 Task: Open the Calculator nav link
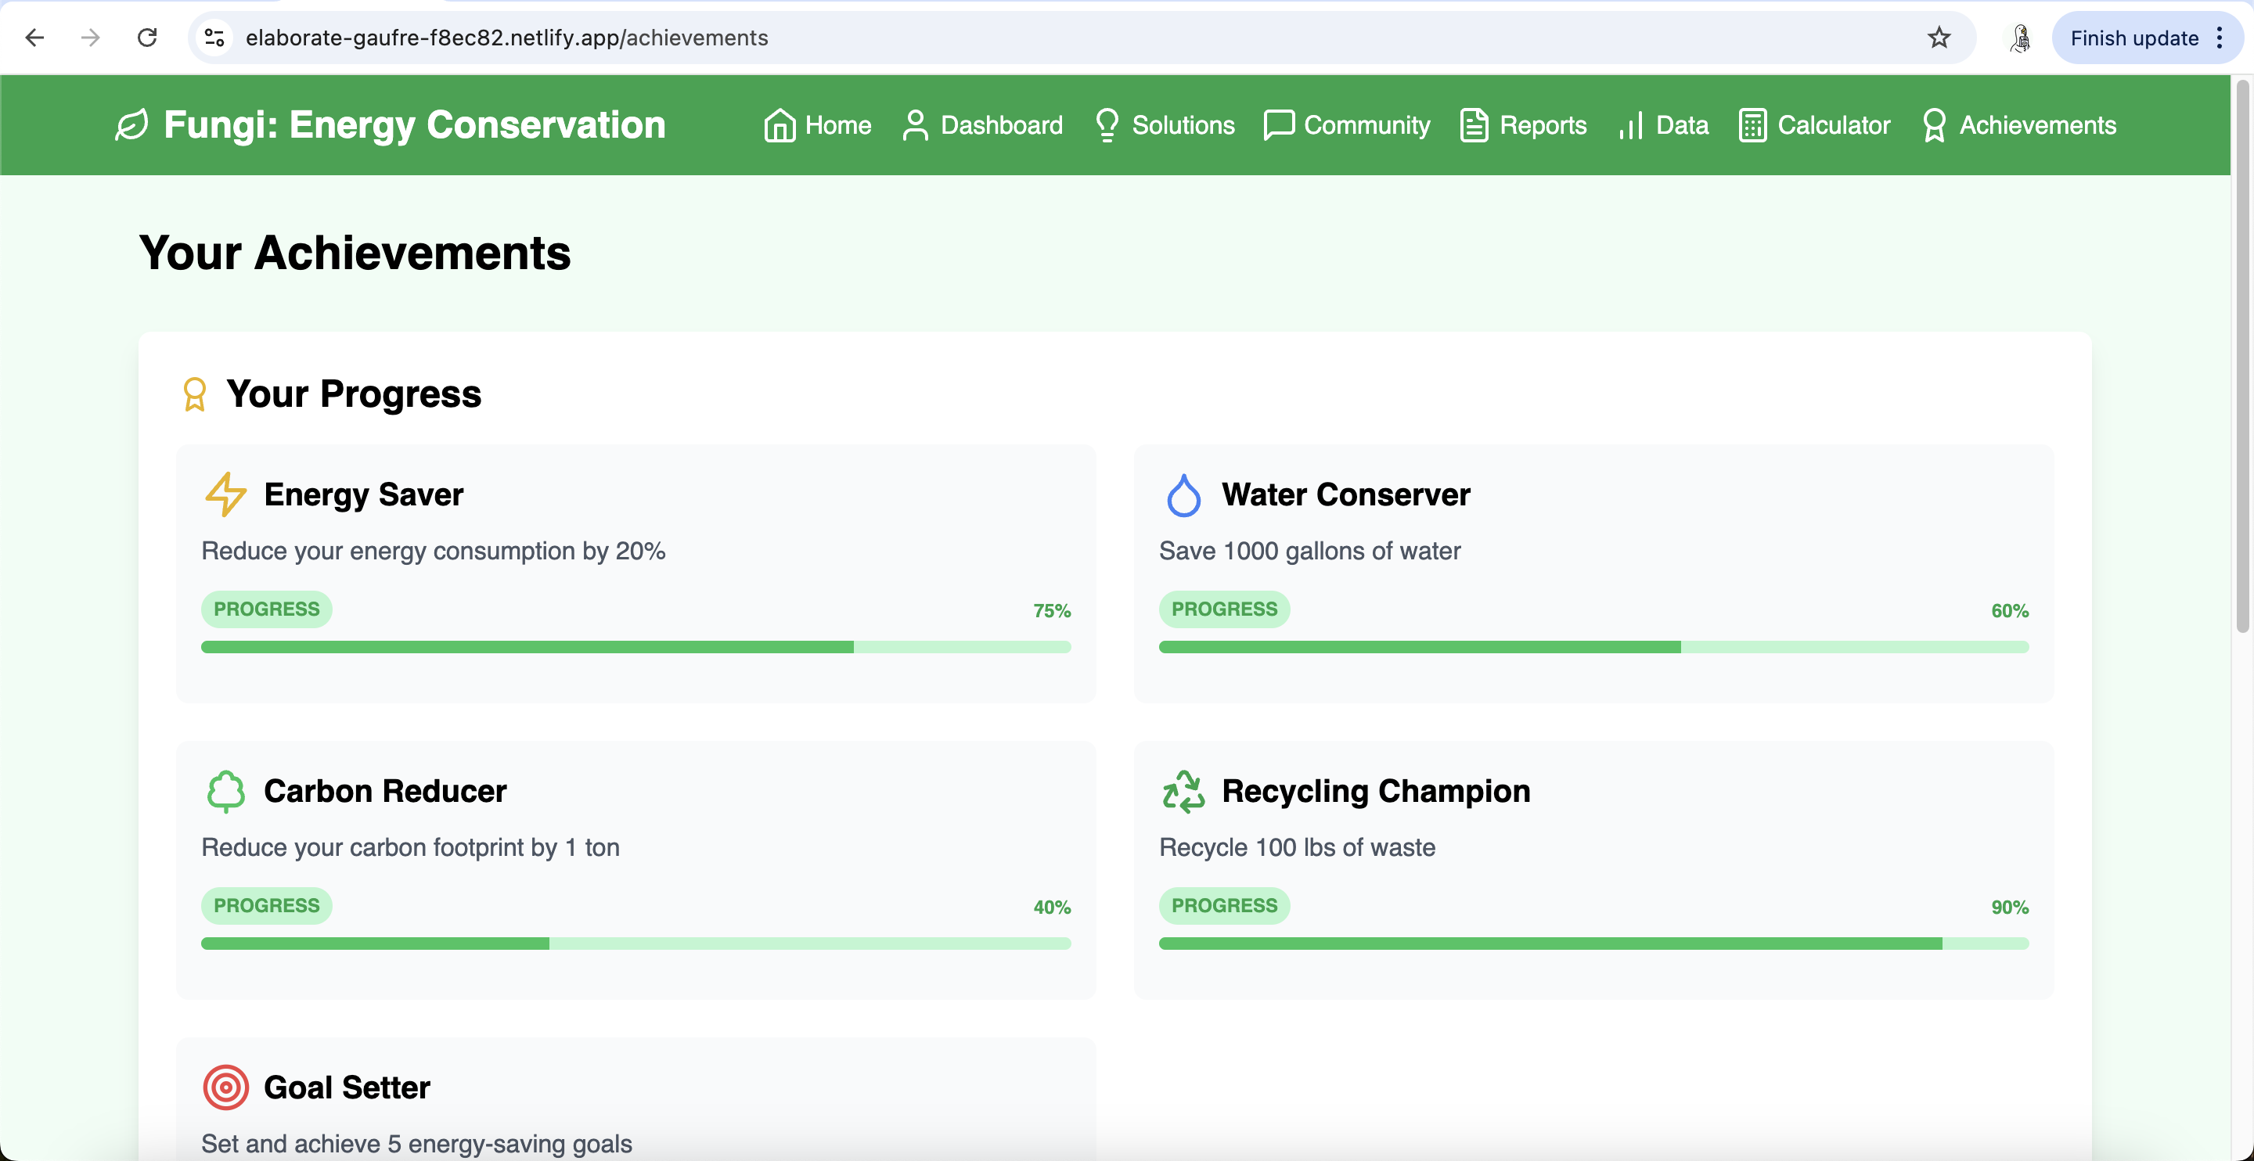coord(1814,125)
